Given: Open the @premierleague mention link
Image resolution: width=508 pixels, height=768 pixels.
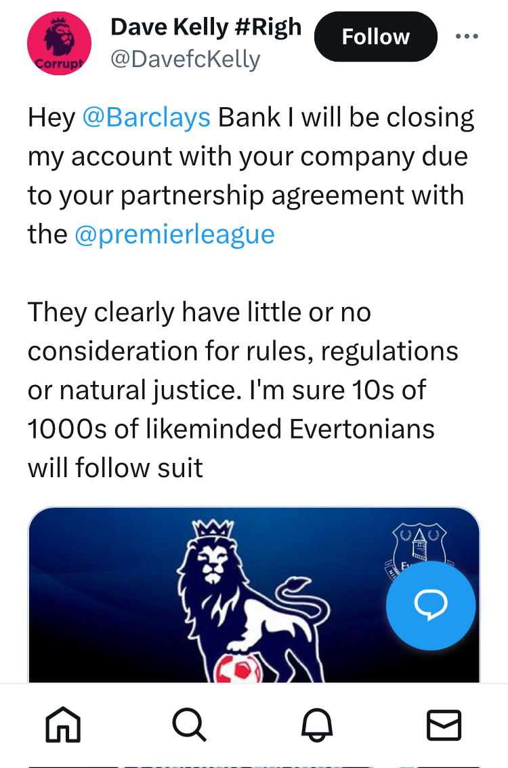Looking at the screenshot, I should tap(175, 234).
